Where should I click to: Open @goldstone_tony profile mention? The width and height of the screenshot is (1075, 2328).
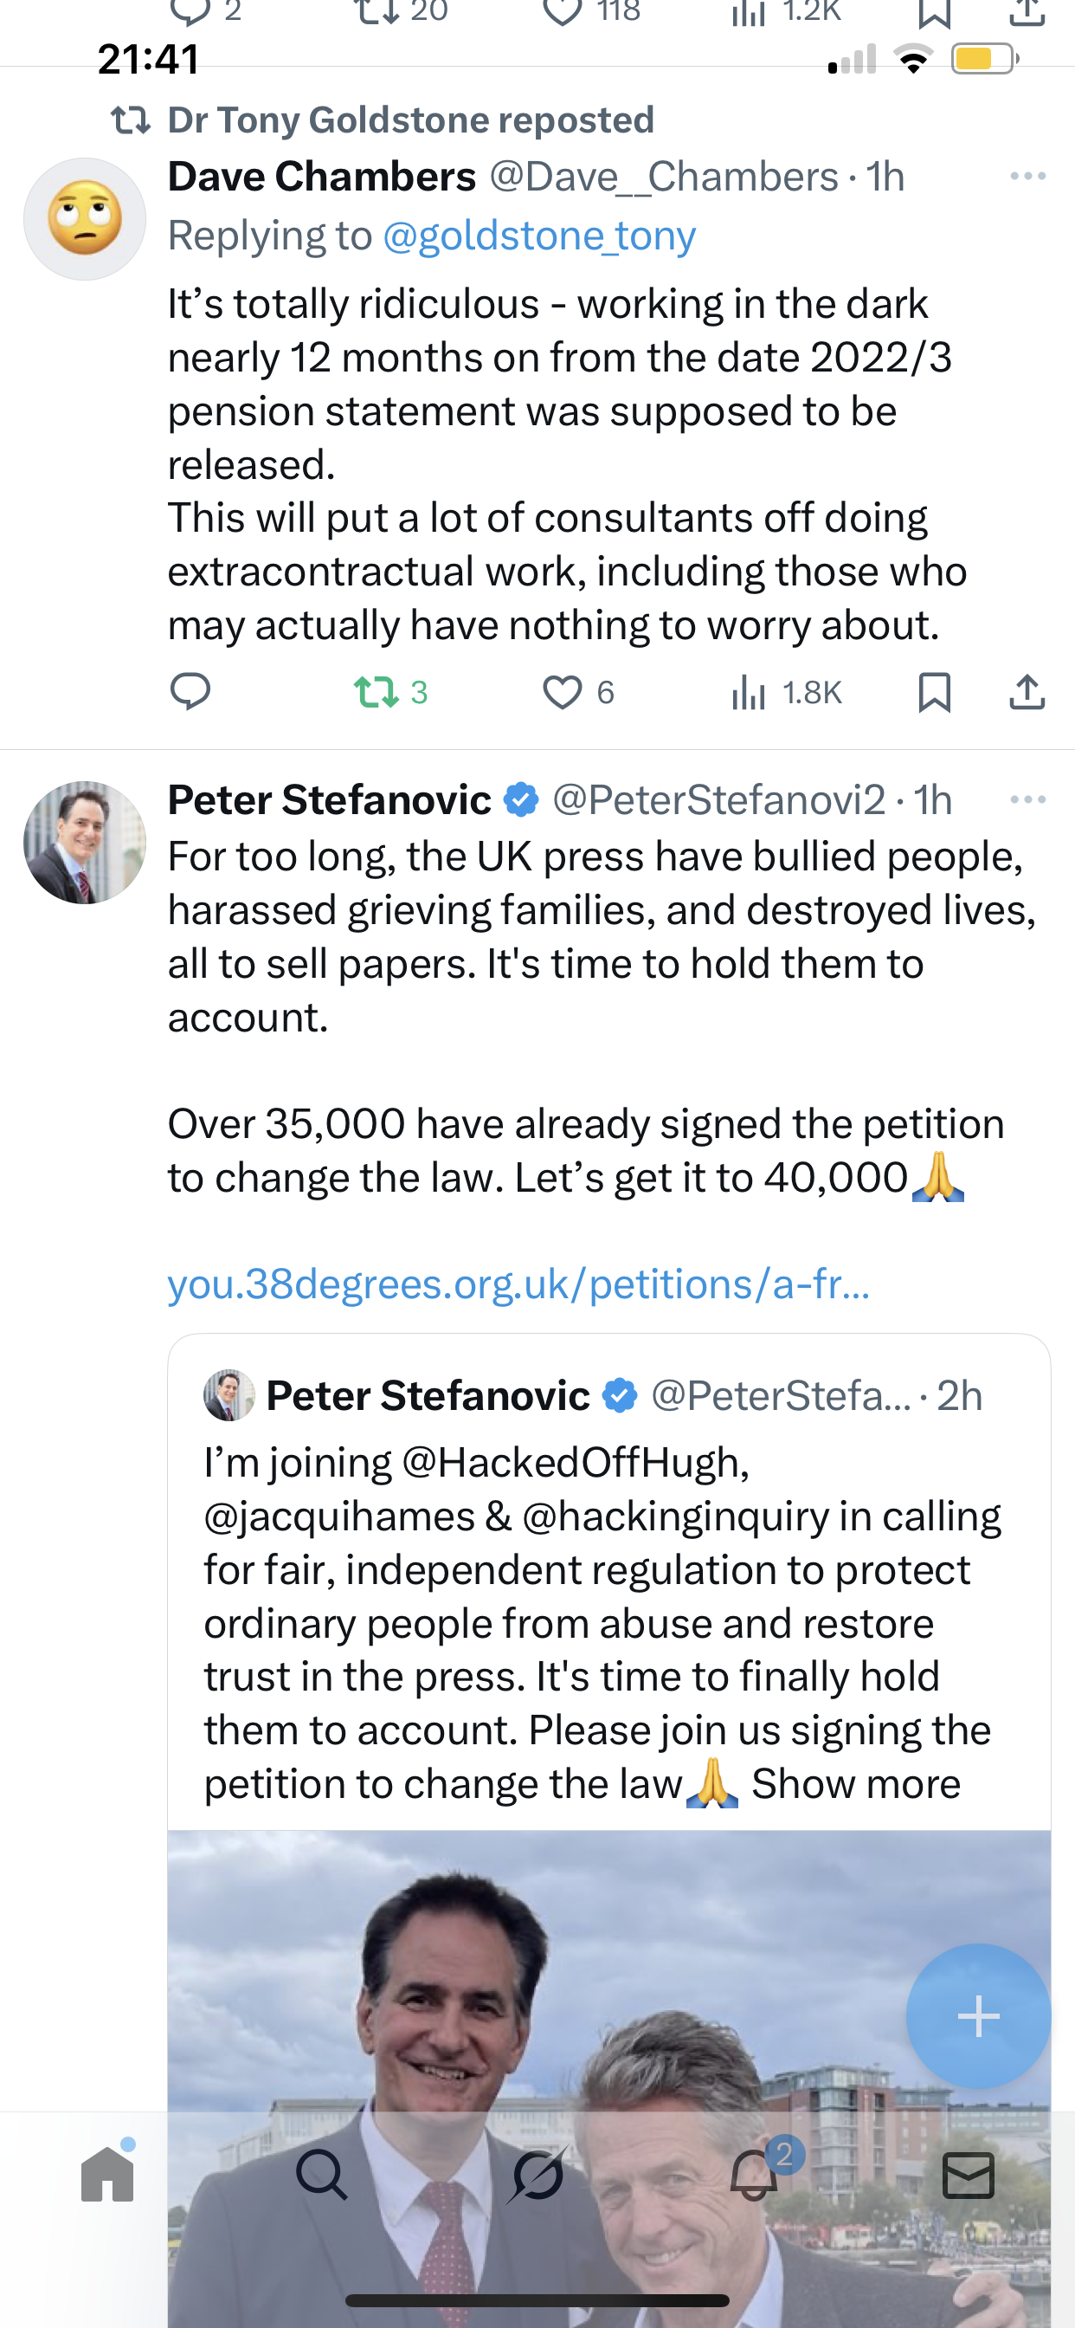pyautogui.click(x=539, y=236)
